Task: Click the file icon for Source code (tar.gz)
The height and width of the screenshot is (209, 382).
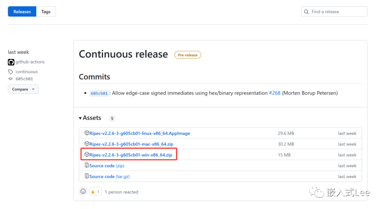Action: (x=87, y=176)
